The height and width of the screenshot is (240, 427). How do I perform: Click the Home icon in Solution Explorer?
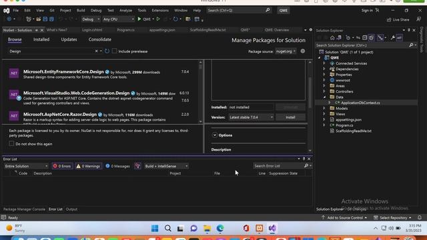coord(332,38)
